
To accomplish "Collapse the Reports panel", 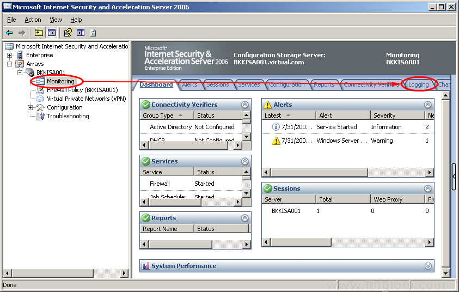I will [245, 218].
